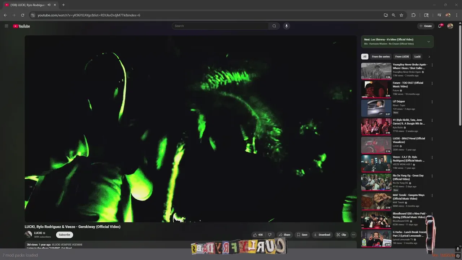Mute the tab via speaker icon
The width and height of the screenshot is (462, 260).
49,5
